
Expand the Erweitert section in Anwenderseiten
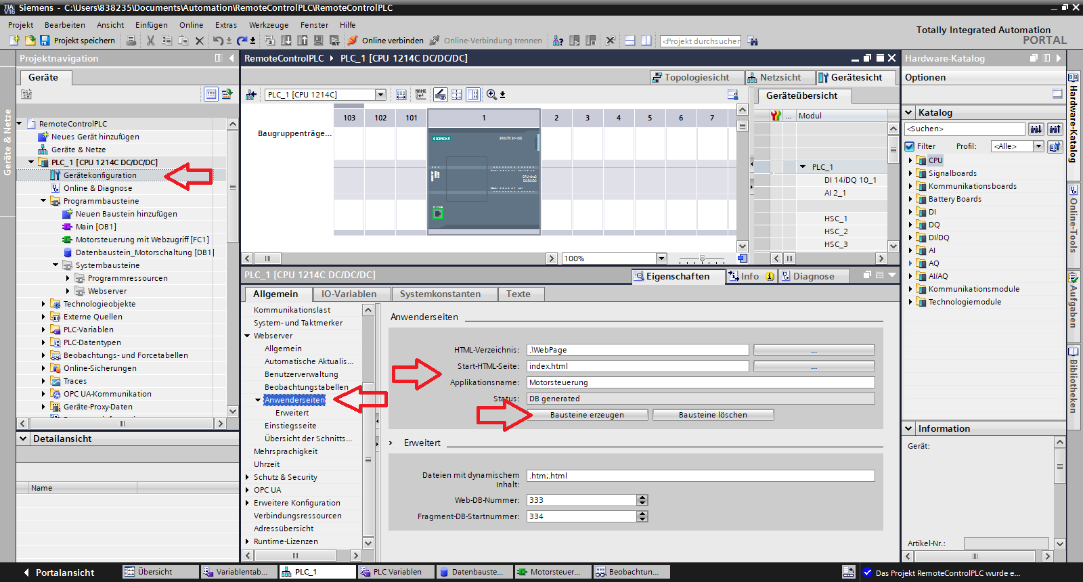point(391,443)
